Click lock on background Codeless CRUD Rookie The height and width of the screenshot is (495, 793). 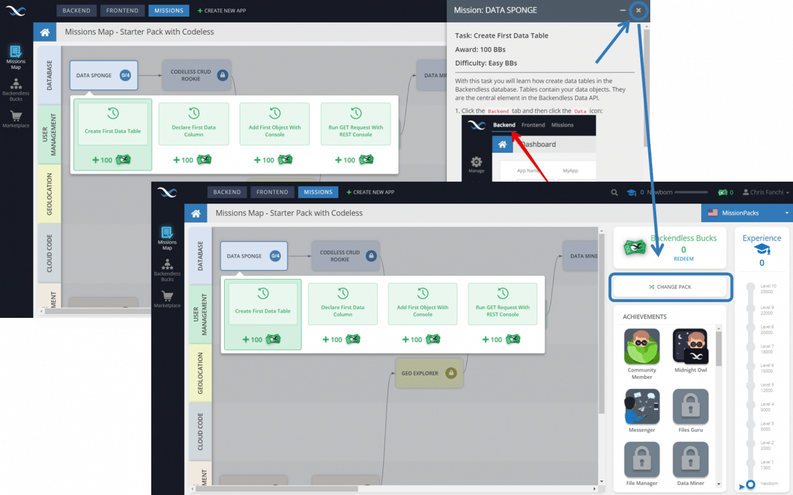click(x=223, y=75)
